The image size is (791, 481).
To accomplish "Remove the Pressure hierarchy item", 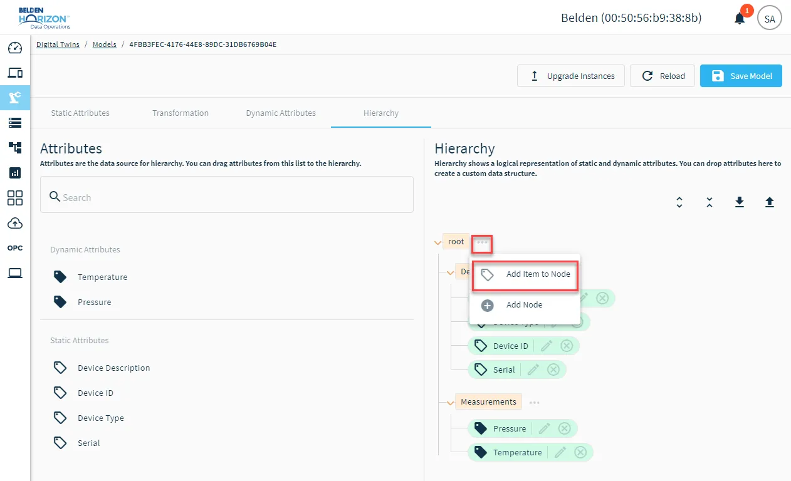I will (565, 428).
